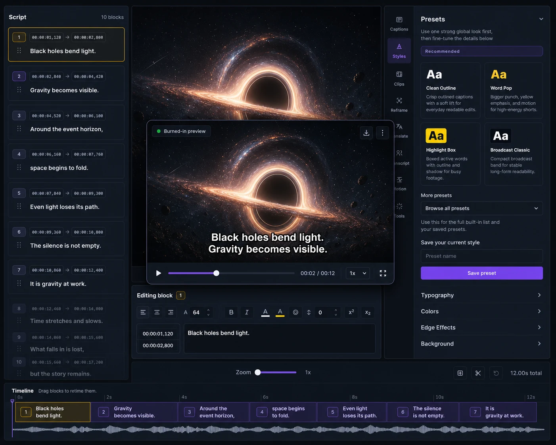Image resolution: width=556 pixels, height=445 pixels.
Task: Select script block 8 Time stretches and slows
Action: pos(66,315)
